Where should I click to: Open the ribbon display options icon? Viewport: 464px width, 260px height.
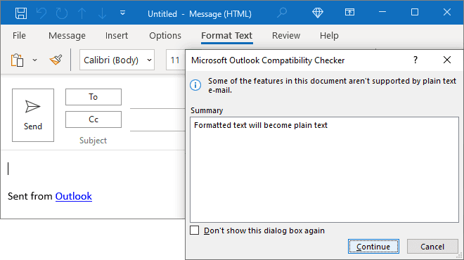pyautogui.click(x=349, y=12)
